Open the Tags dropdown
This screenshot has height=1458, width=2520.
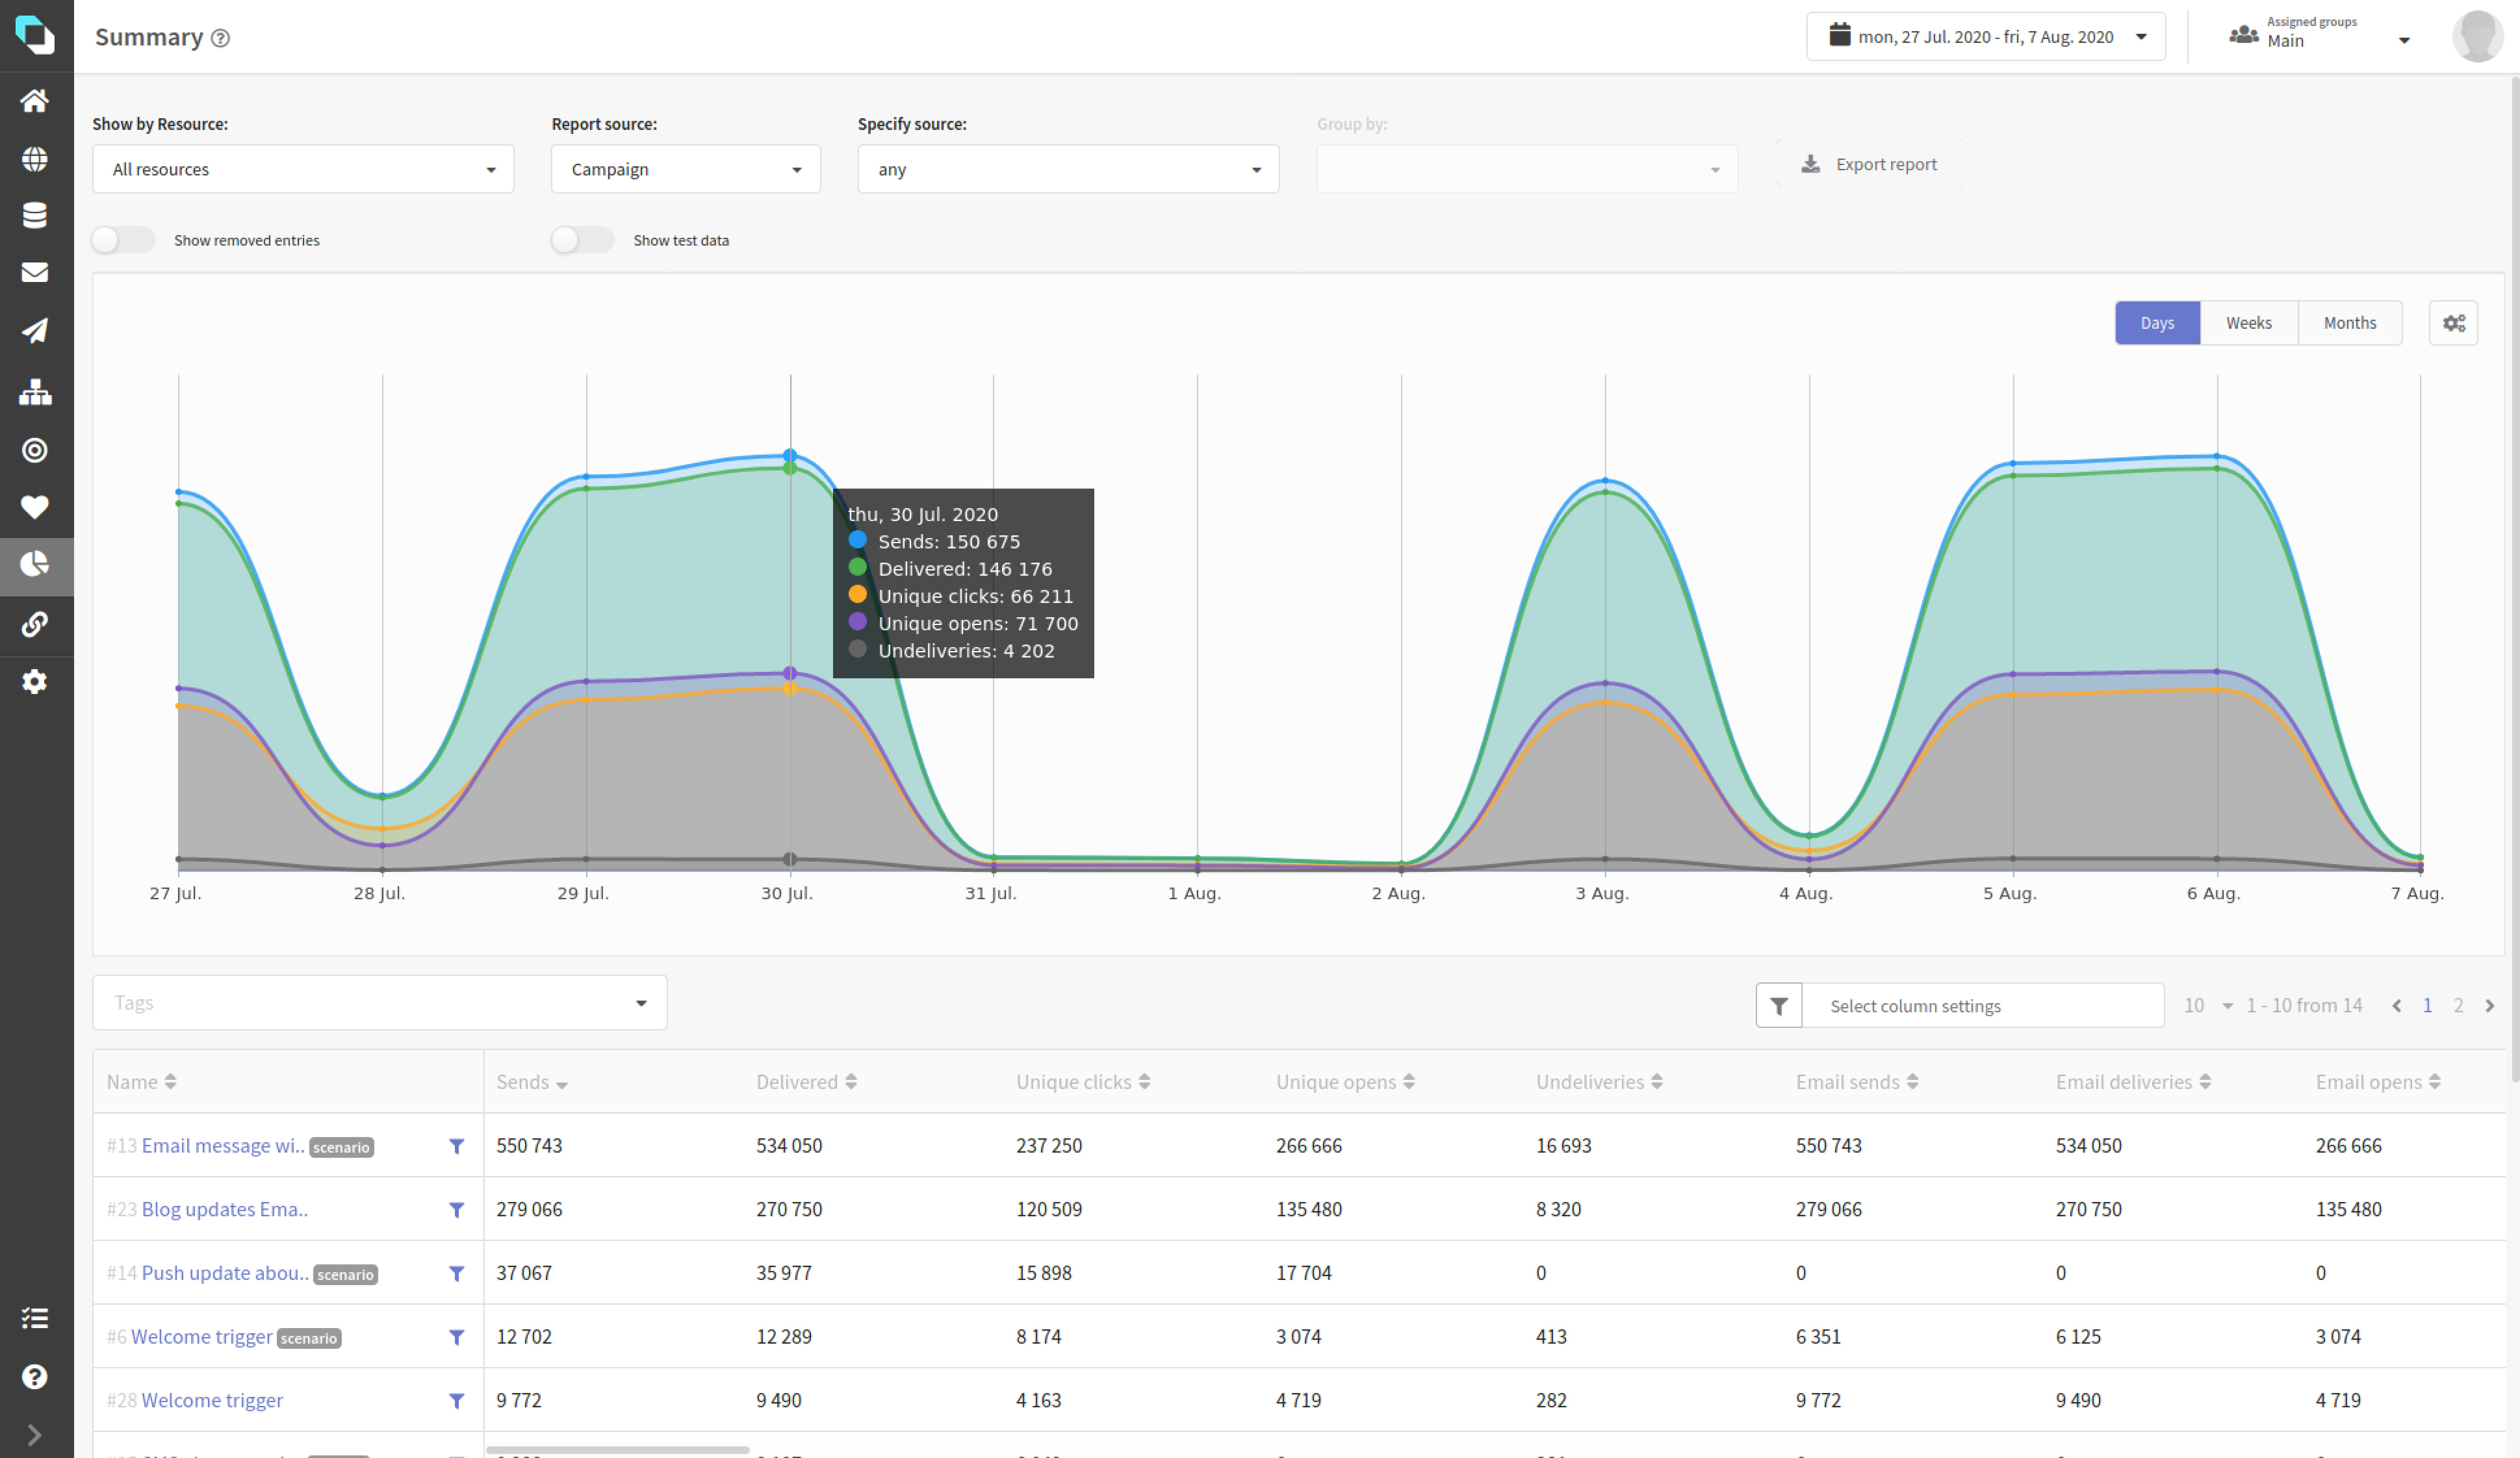click(x=380, y=1003)
